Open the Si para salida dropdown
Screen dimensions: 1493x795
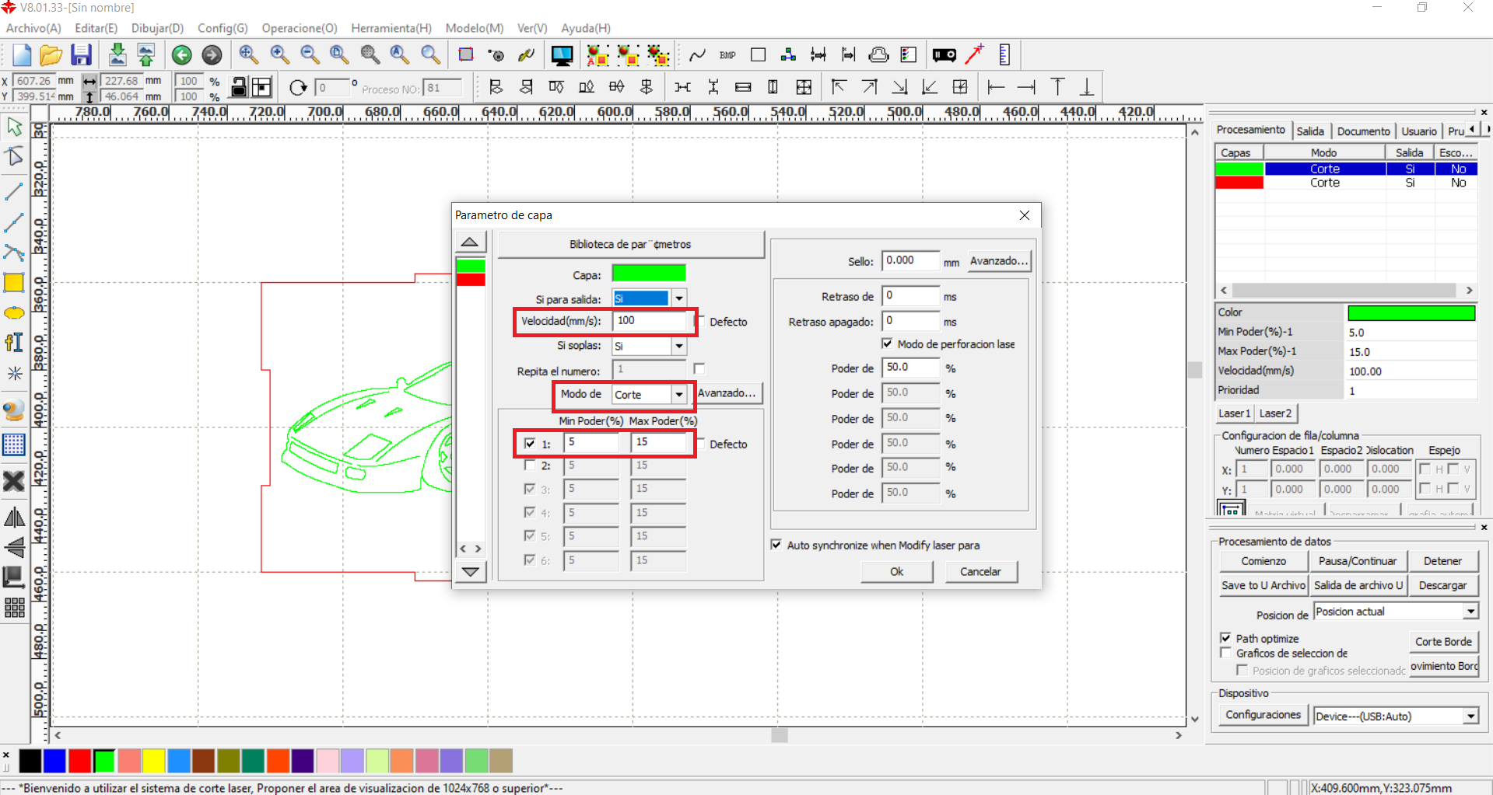tap(679, 298)
